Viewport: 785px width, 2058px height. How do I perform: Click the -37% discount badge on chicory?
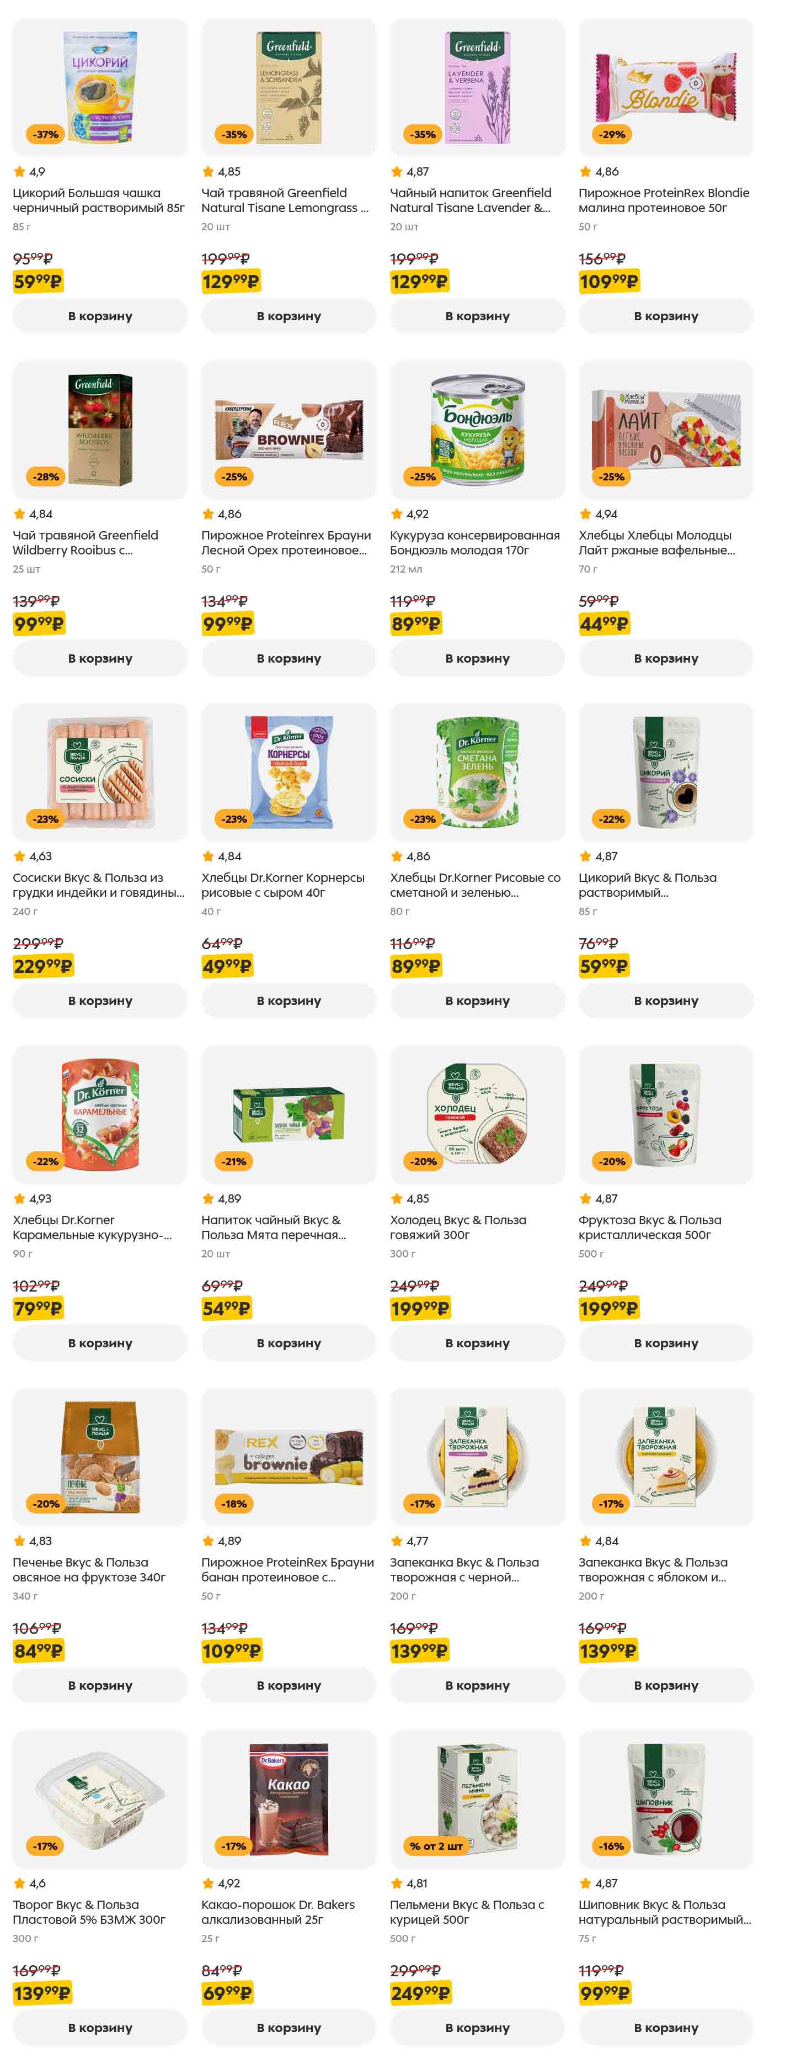[45, 134]
